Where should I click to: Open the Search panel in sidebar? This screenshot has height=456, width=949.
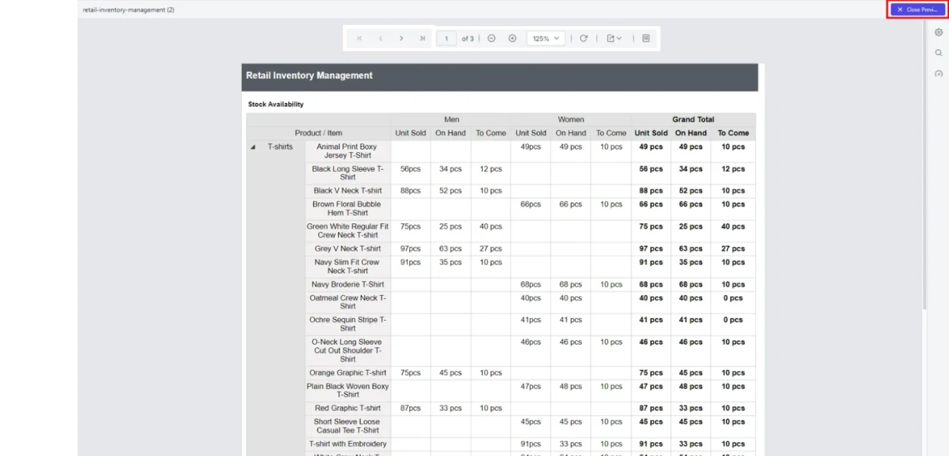pyautogui.click(x=938, y=52)
